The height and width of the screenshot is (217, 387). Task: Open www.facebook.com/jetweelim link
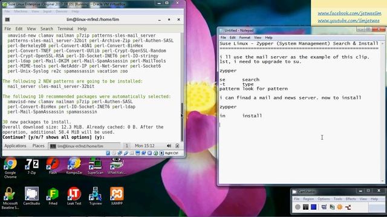click(350, 13)
